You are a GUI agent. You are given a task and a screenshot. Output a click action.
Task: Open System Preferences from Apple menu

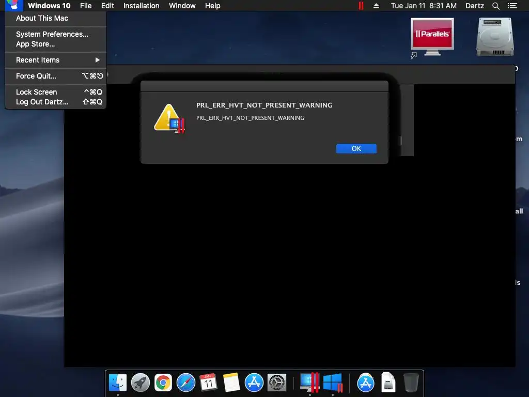[52, 34]
